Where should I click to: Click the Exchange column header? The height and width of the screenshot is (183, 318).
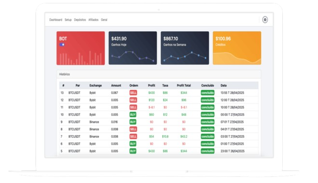[96, 85]
